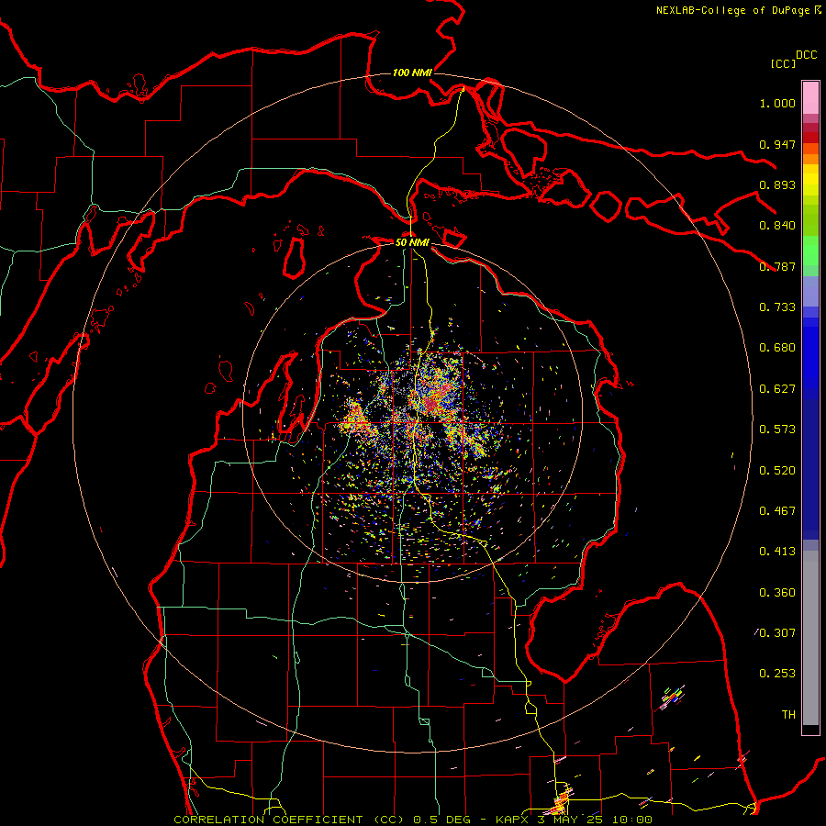Select the 0.360 color scale value
Viewport: 826px width, 826px height.
(777, 593)
